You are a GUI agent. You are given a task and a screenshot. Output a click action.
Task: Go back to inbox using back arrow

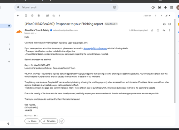point(18,16)
